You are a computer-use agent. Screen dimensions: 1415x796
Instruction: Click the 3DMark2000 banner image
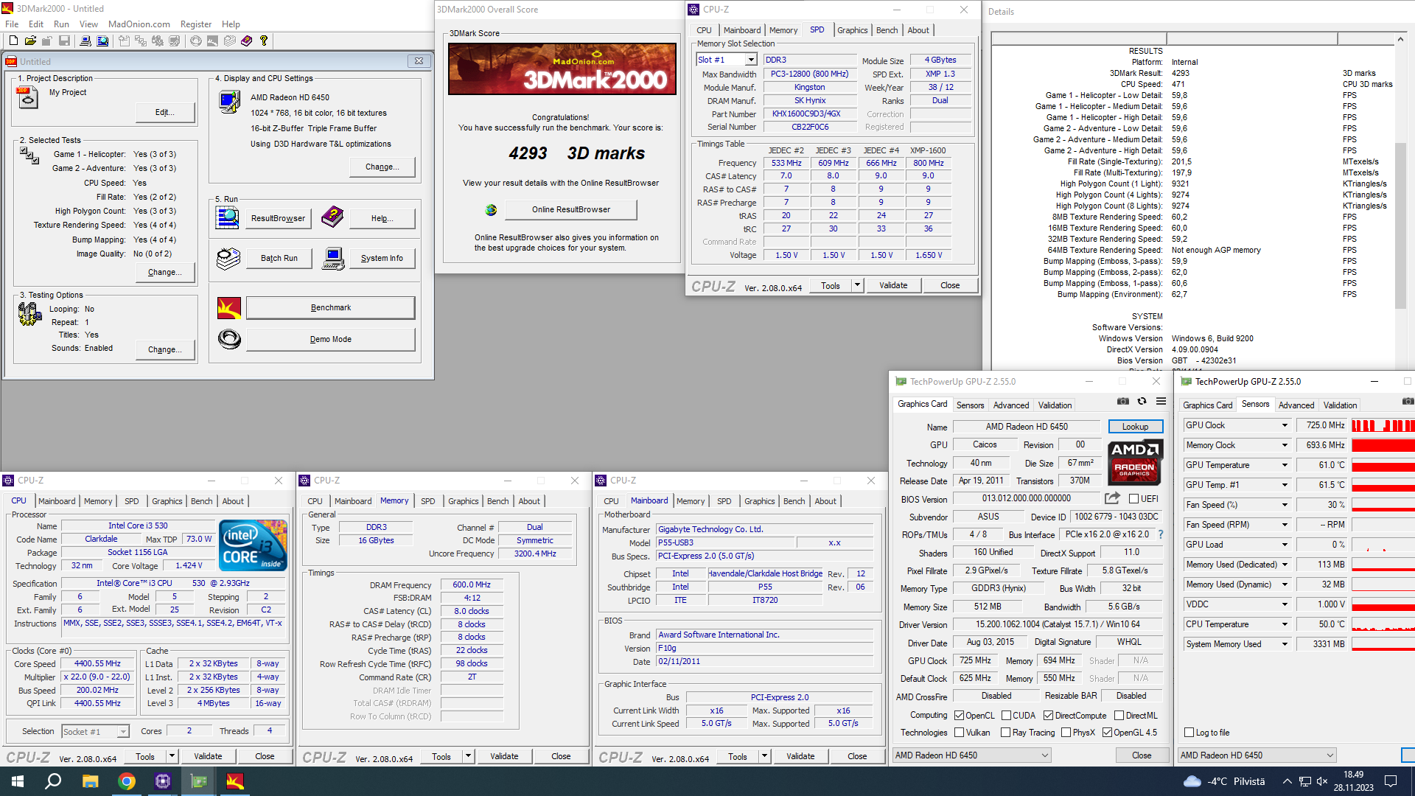[562, 69]
